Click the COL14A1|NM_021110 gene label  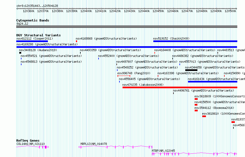31,144
